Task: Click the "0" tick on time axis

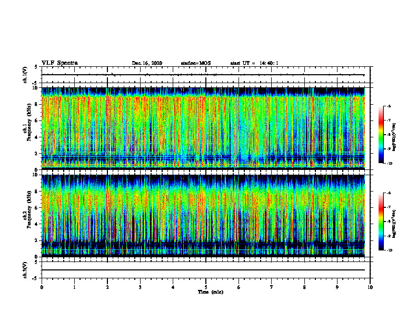Action: click(x=42, y=287)
